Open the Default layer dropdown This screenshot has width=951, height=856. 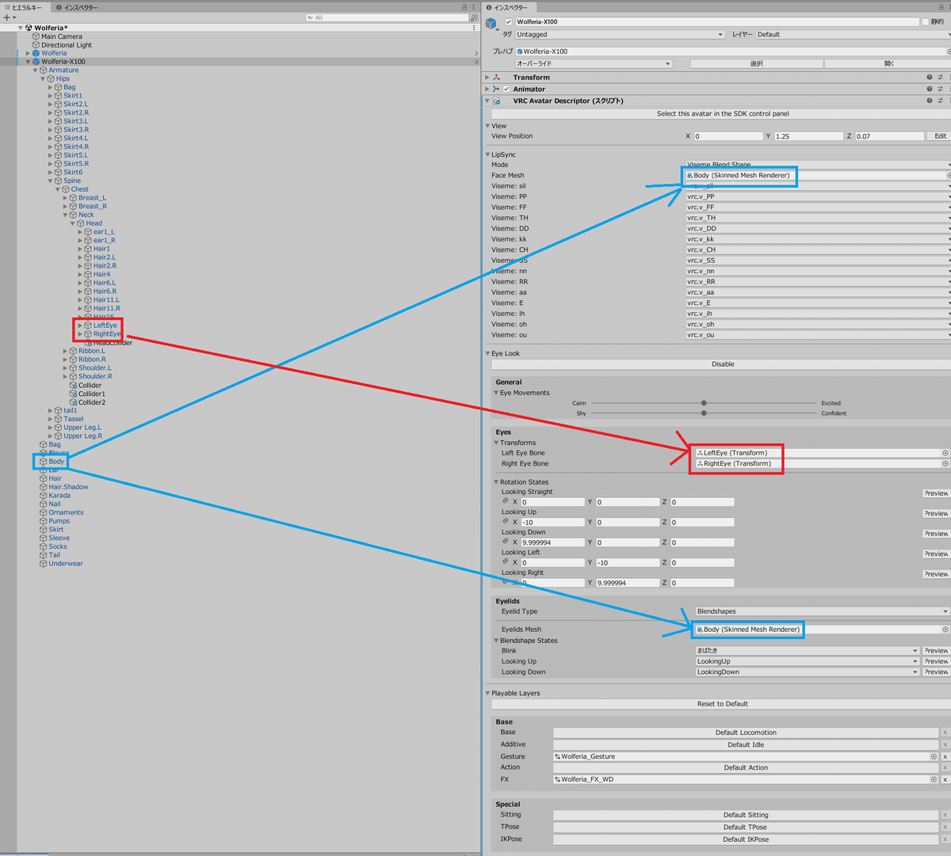(853, 35)
